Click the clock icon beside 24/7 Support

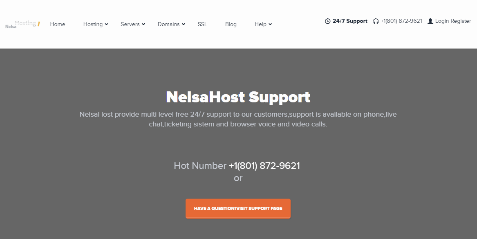pyautogui.click(x=328, y=21)
